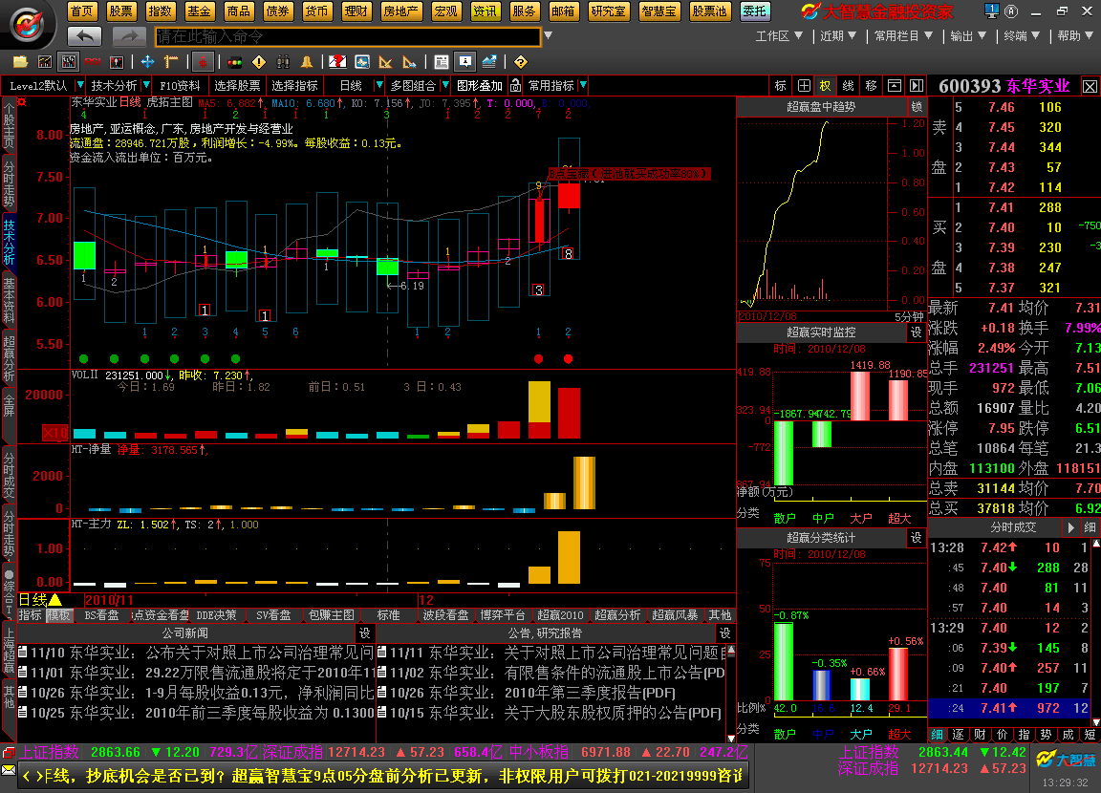Click the chart with question mark icon
The image size is (1101, 793).
[x=337, y=62]
